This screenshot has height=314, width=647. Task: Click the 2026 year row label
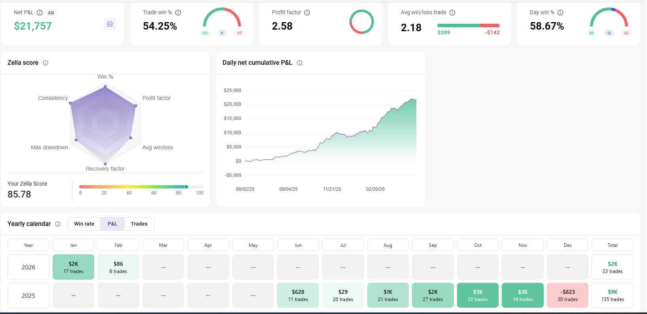click(x=28, y=267)
